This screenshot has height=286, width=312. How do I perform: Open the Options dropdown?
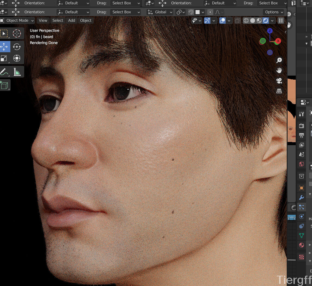click(273, 12)
